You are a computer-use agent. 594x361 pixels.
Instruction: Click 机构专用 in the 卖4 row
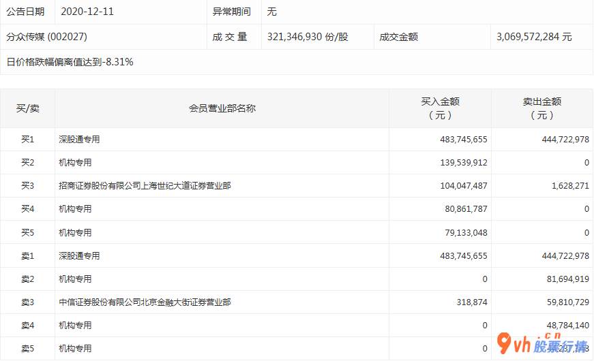click(75, 326)
